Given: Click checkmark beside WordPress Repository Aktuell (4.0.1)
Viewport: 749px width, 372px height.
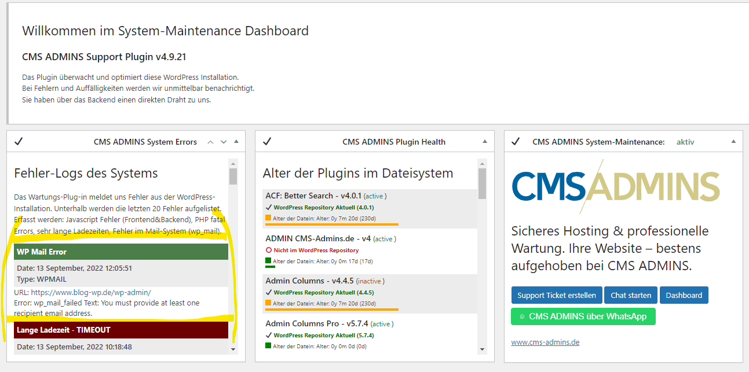Looking at the screenshot, I should click(x=269, y=207).
